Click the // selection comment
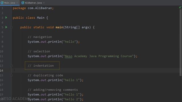This screenshot has width=182, height=102. tap(39, 51)
